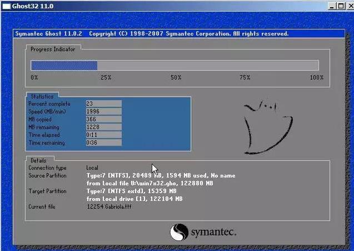Click the Statistics group label

(x=42, y=96)
